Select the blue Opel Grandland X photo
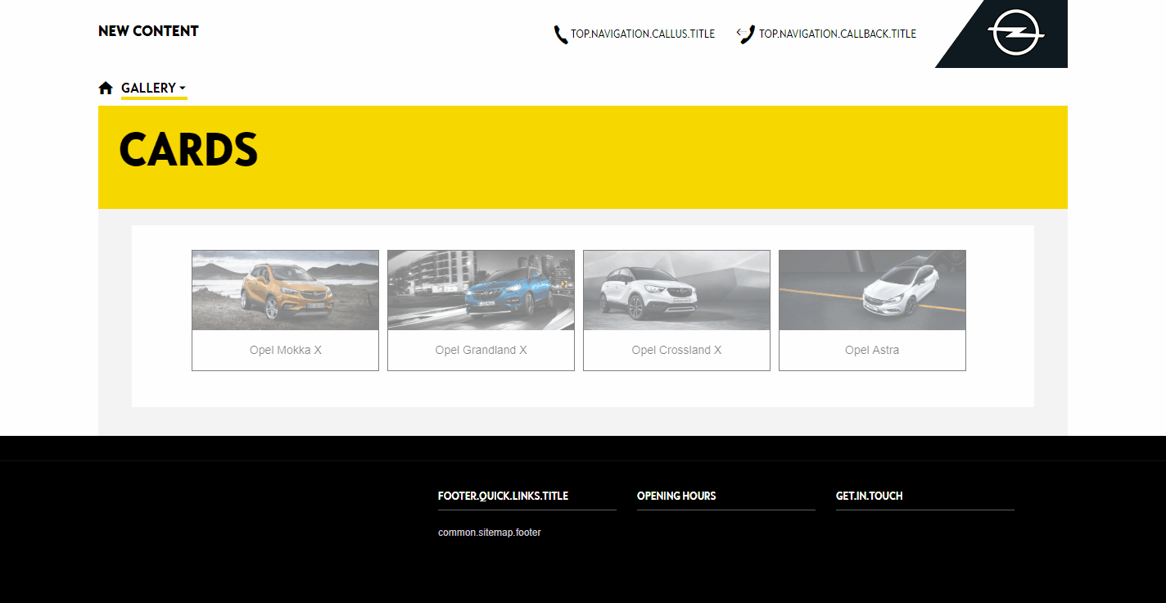 coord(481,290)
